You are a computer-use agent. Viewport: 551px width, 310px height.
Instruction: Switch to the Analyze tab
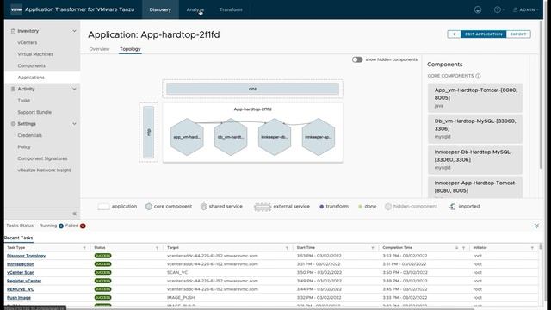[x=195, y=9]
